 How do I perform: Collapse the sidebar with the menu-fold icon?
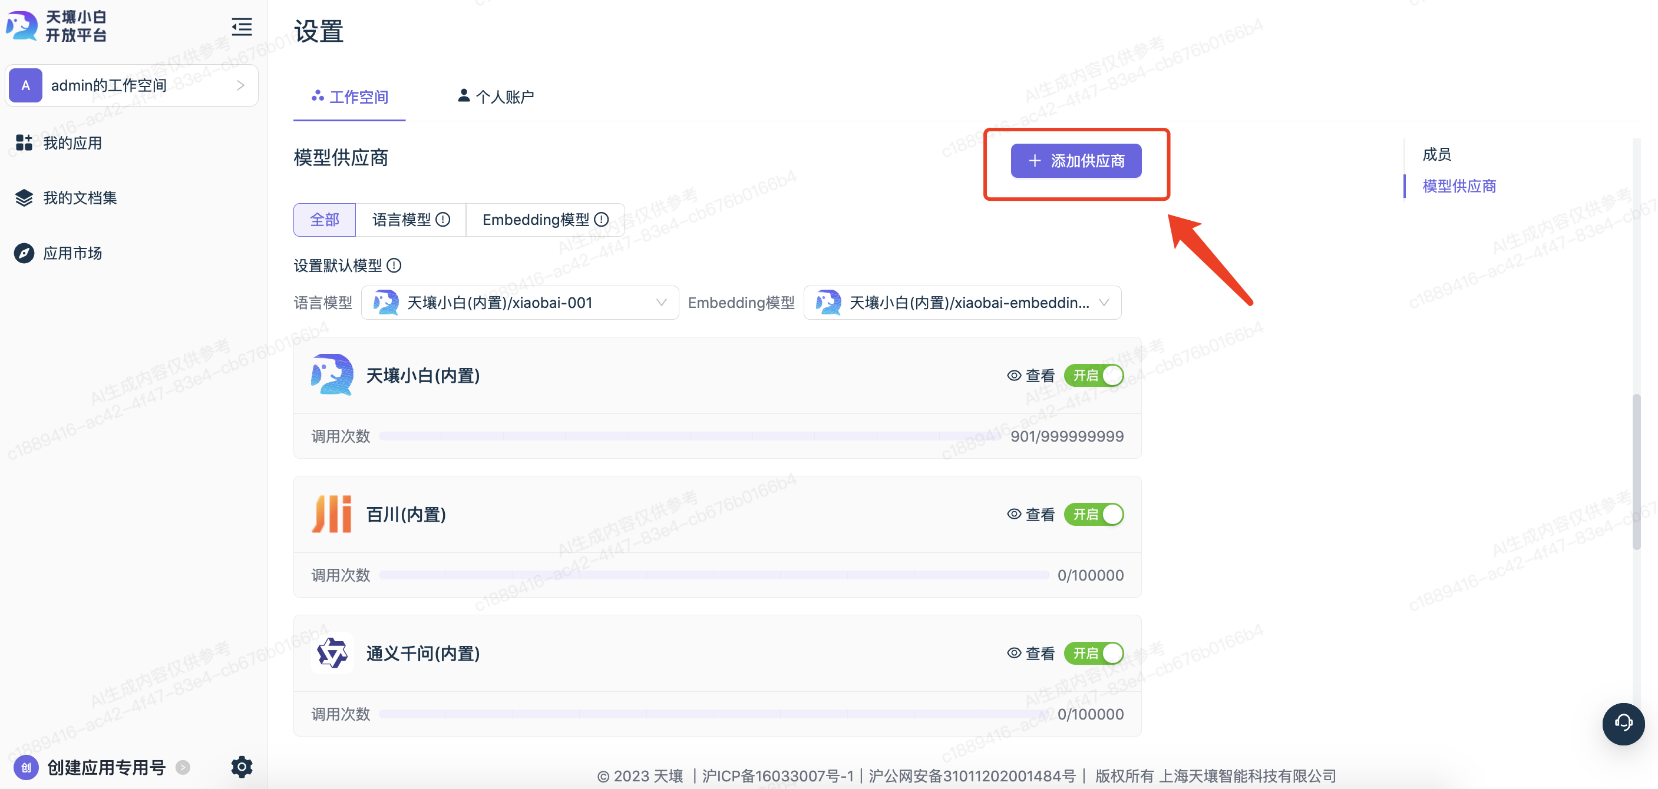[242, 27]
